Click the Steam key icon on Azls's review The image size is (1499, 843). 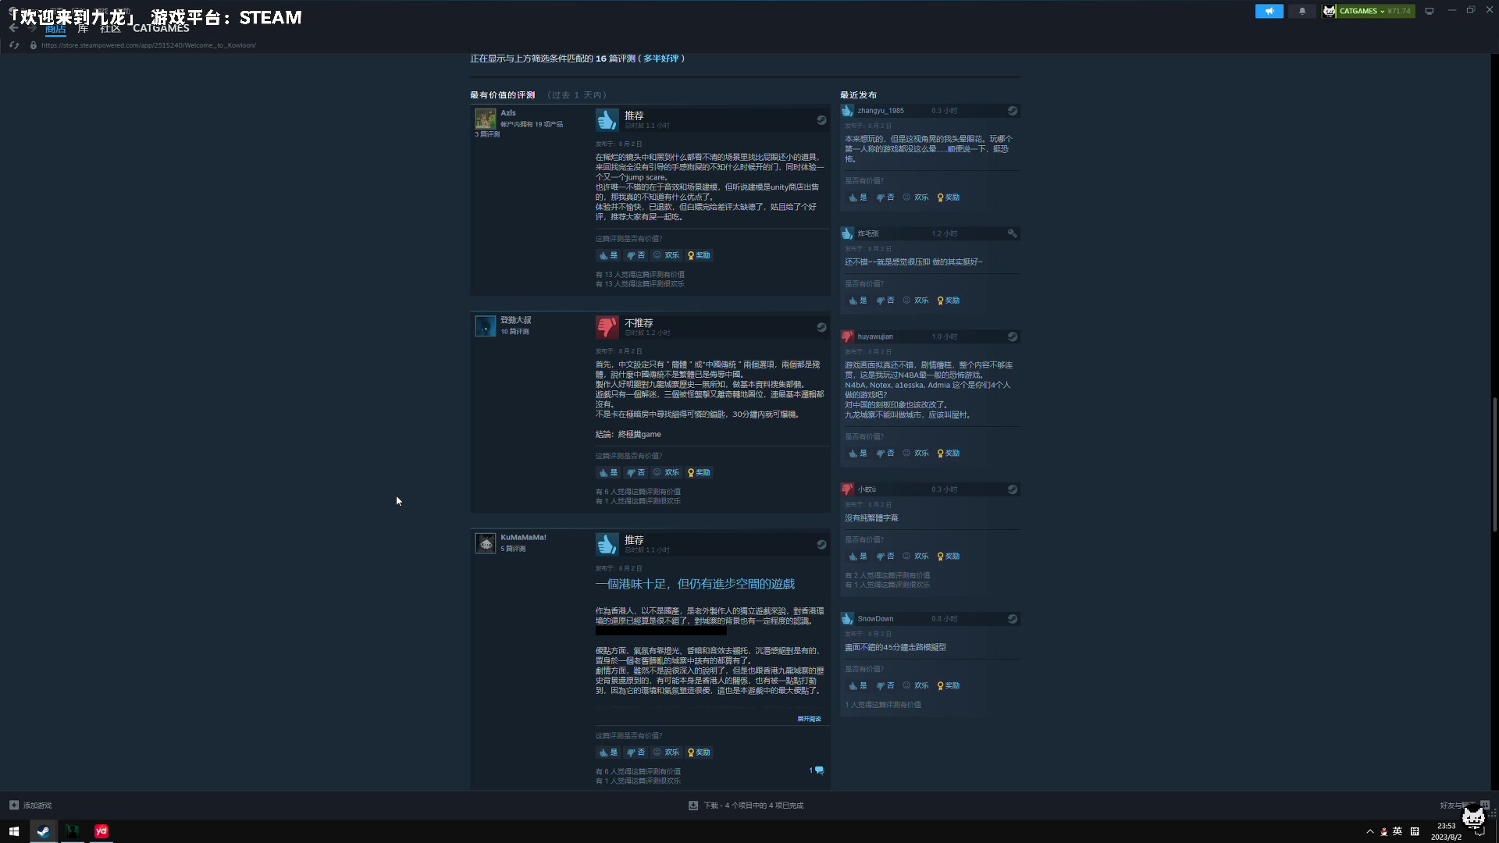click(x=821, y=120)
